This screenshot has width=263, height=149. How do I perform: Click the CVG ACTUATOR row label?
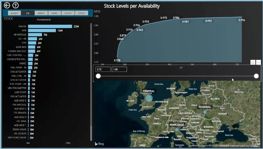[x=18, y=72]
